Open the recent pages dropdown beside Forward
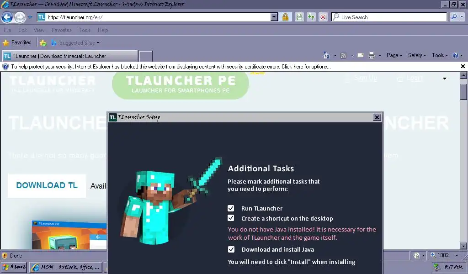Viewport: 468px width, 274px height. click(30, 17)
